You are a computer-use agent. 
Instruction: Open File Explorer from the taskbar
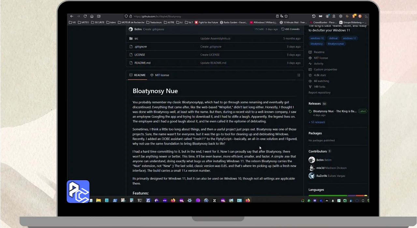point(98,201)
